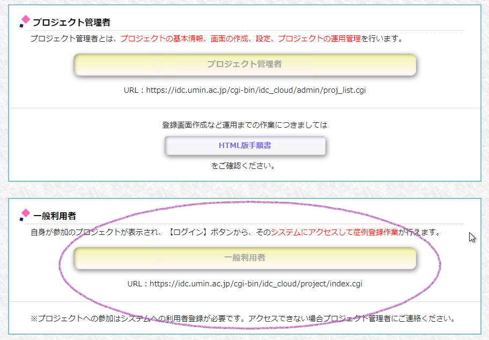Click the red 設定 text
The image size is (489, 340).
[262, 39]
